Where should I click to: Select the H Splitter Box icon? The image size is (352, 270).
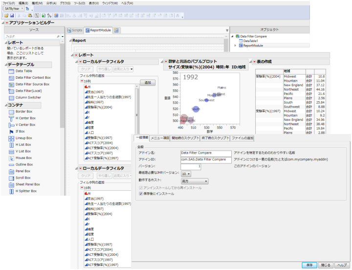pos(11,191)
